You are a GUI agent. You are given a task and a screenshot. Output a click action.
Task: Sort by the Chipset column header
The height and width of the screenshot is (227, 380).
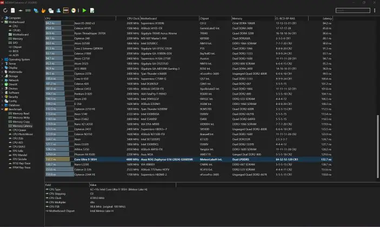pos(215,18)
